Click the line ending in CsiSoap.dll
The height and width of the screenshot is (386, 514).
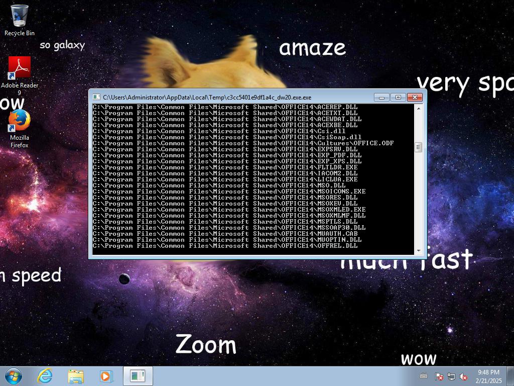coord(227,137)
